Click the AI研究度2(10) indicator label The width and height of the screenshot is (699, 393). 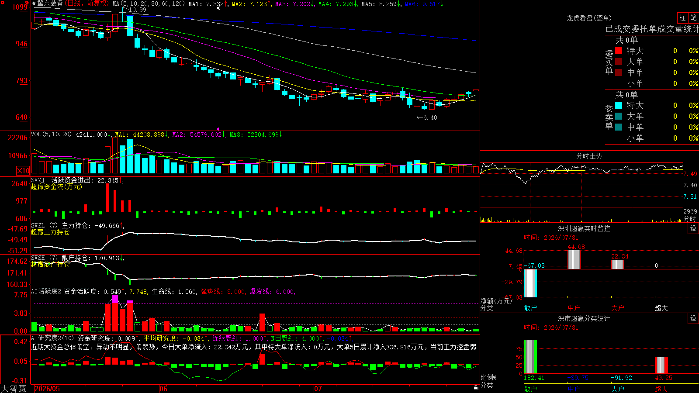point(52,338)
